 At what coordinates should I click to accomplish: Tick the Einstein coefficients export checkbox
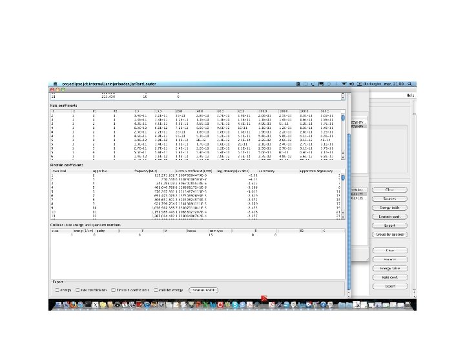tap(113, 290)
